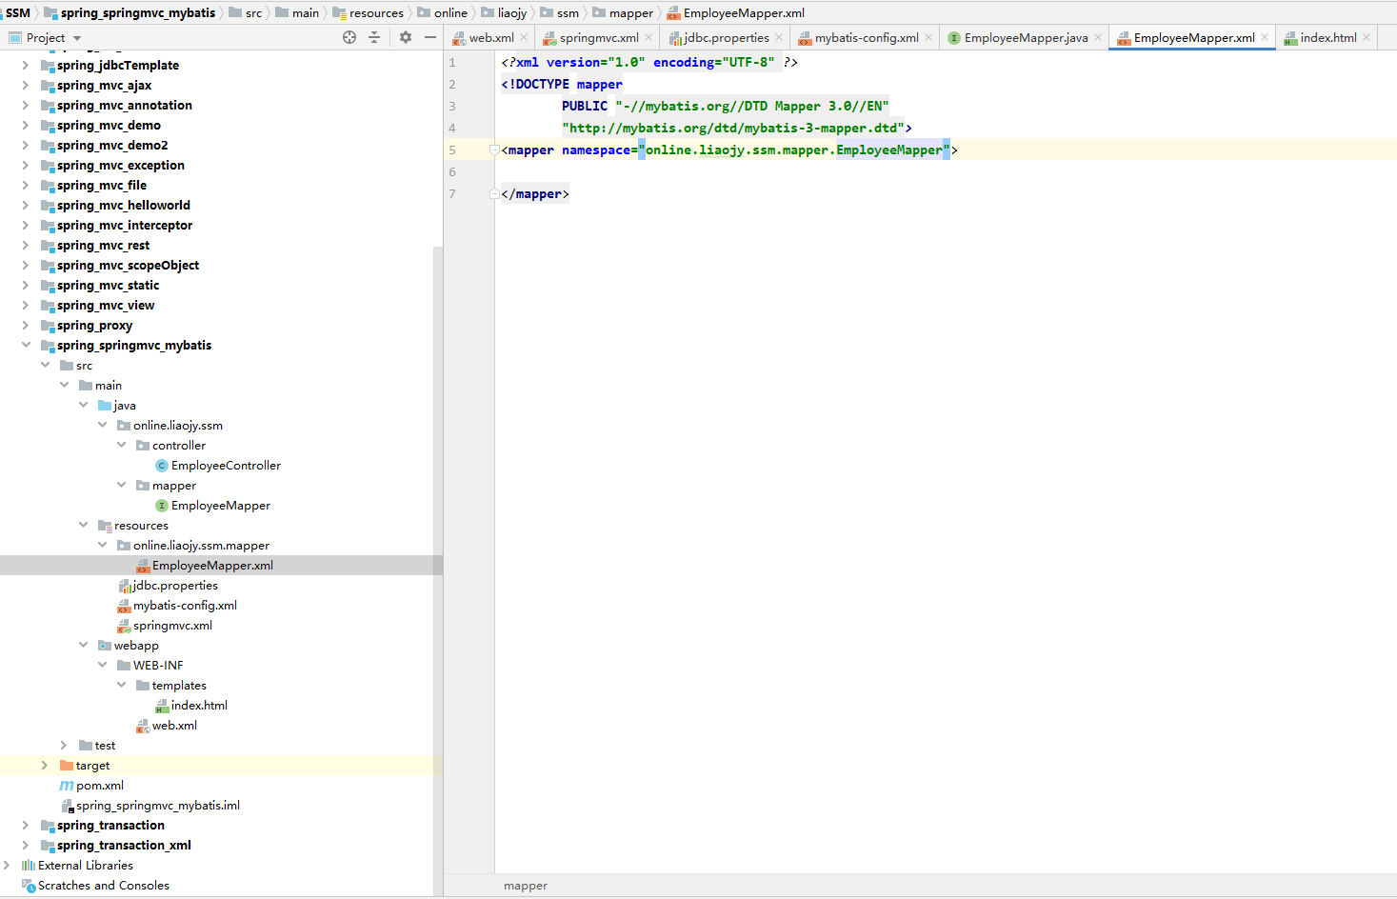
Task: Collapse the mapper package node
Action: click(121, 486)
